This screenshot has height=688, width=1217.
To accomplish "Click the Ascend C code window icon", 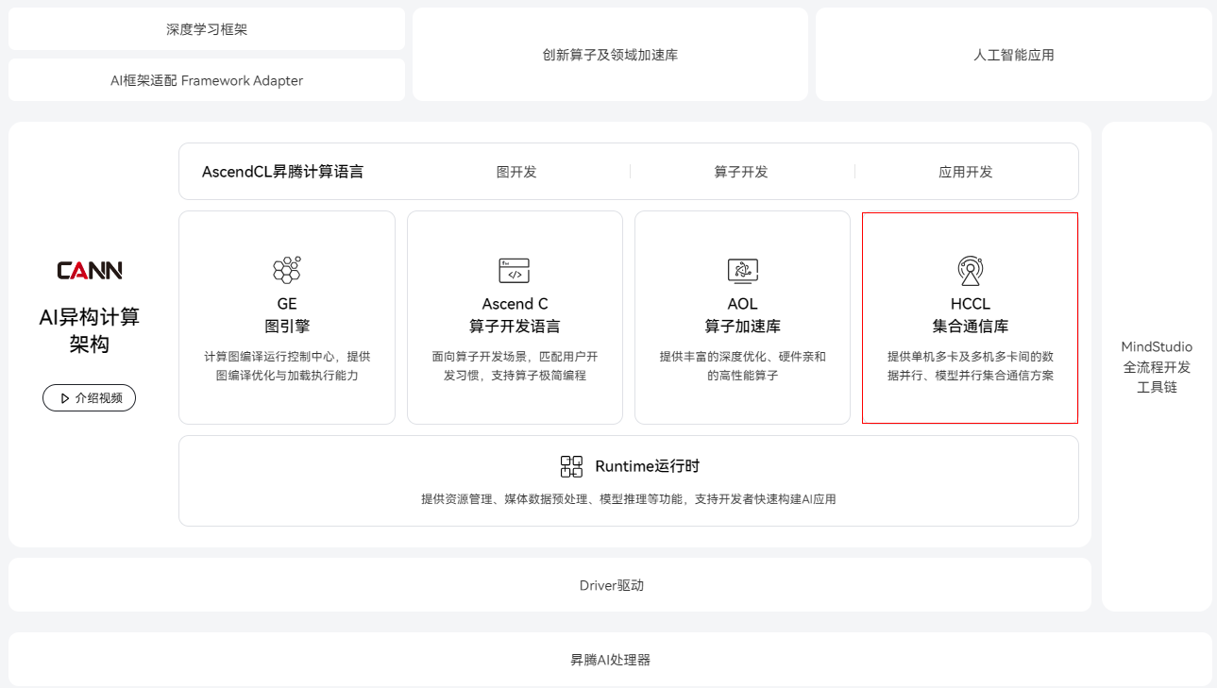I will (515, 271).
